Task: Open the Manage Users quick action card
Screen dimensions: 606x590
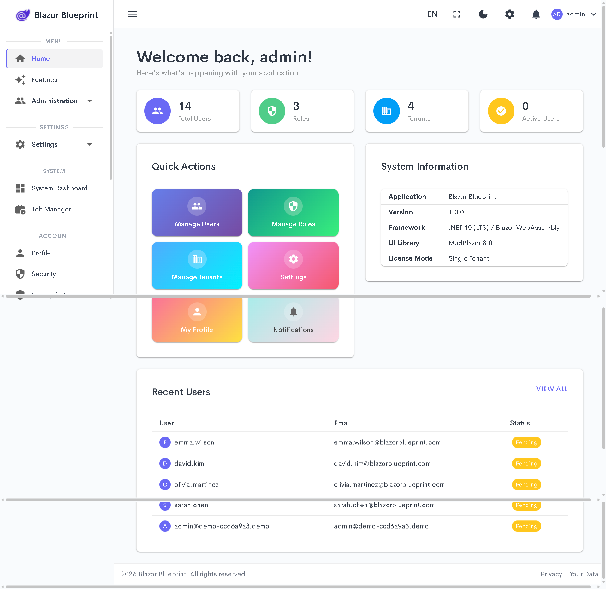Action: pyautogui.click(x=197, y=213)
